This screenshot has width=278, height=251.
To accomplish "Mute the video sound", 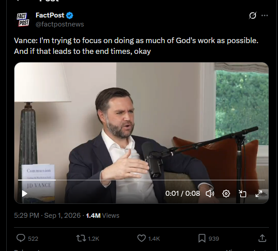I will 210,194.
